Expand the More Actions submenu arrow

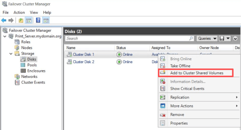[x=237, y=106]
